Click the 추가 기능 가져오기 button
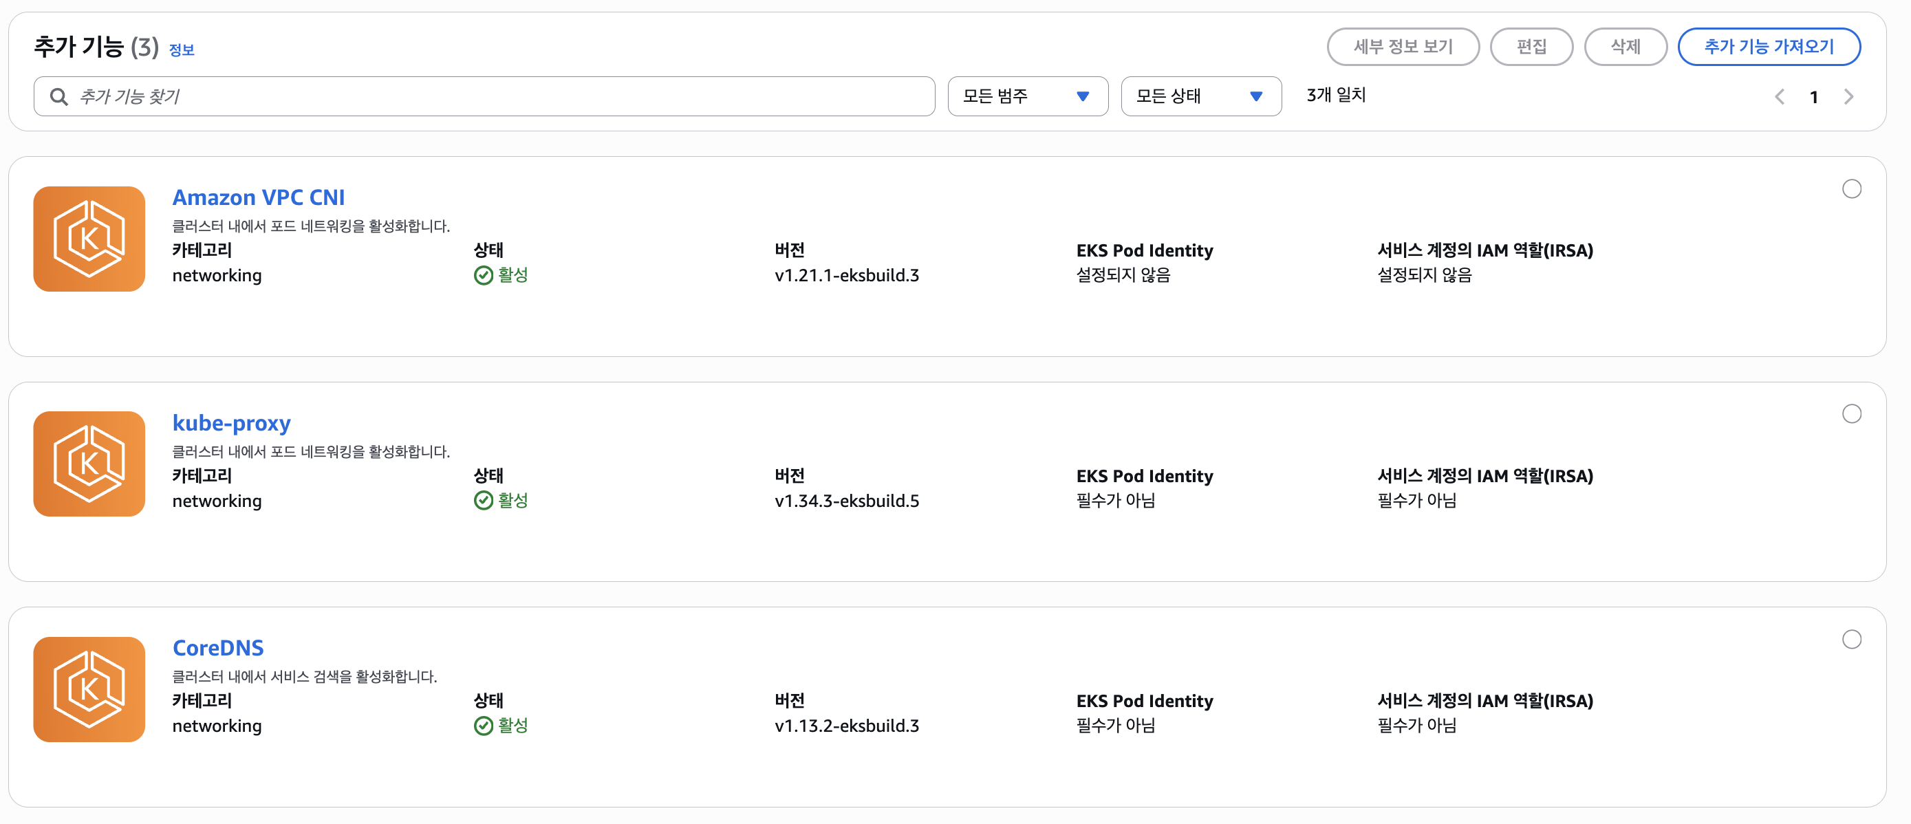The width and height of the screenshot is (1911, 824). point(1768,47)
